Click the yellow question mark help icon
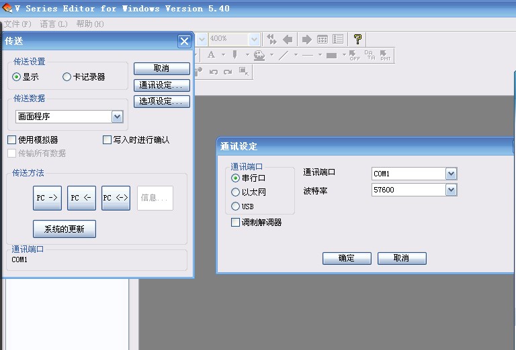Screen dimensions: 516x350 [x=358, y=40]
